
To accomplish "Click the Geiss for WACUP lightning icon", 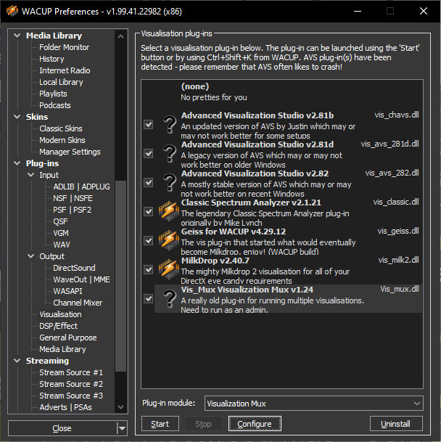I will 169,240.
